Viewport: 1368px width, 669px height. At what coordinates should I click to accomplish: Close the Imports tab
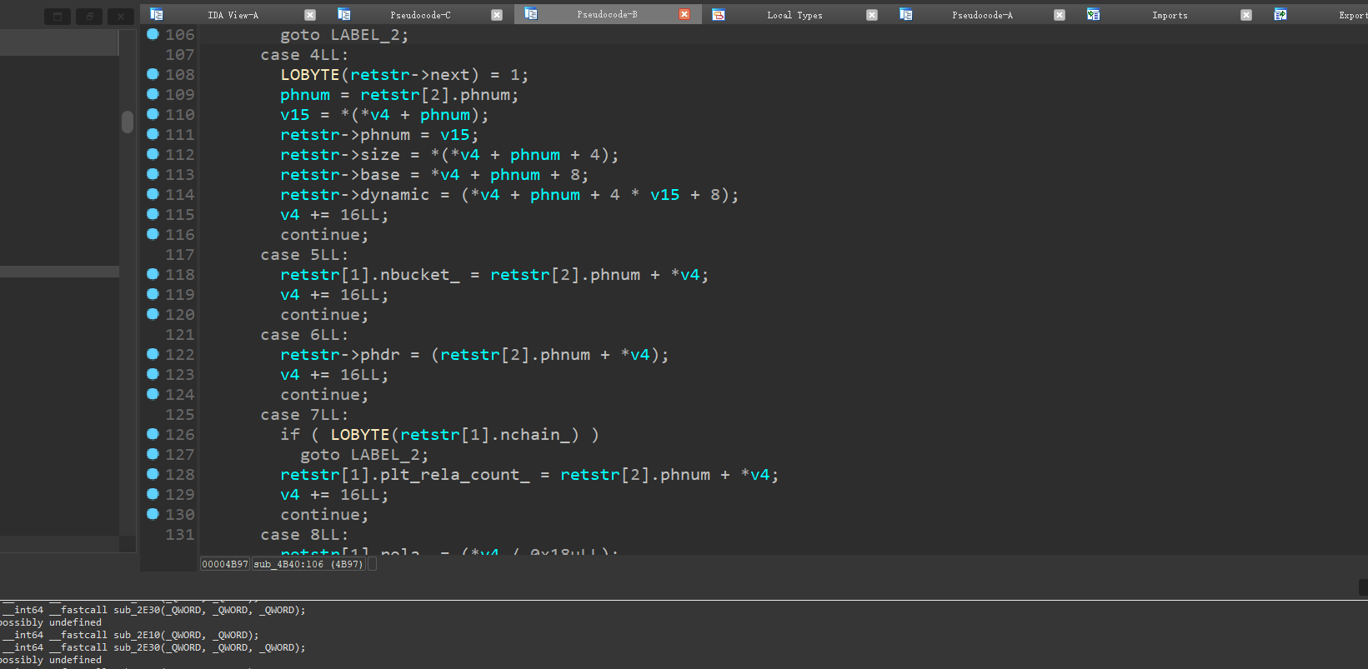pyautogui.click(x=1246, y=15)
